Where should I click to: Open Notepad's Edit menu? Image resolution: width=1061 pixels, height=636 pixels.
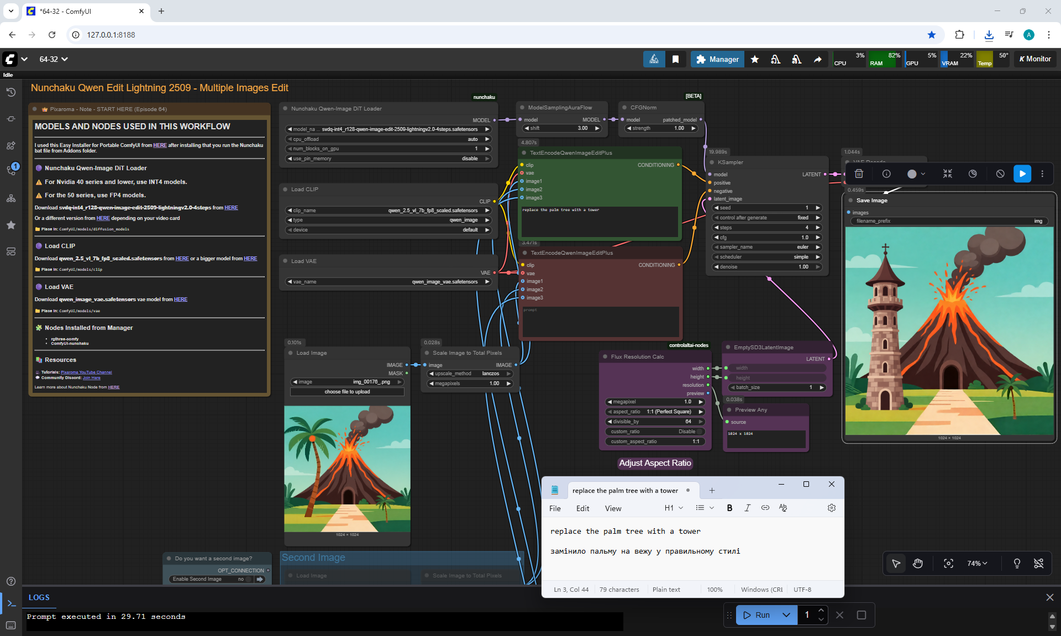(582, 508)
